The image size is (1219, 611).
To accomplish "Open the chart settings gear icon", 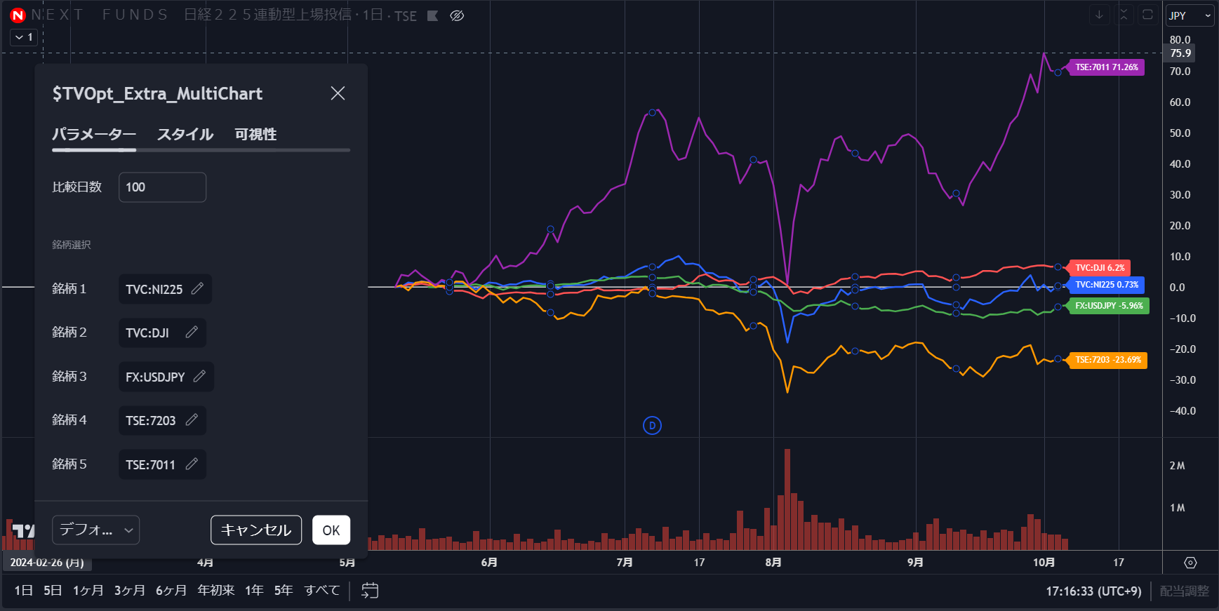I will pos(1190,563).
